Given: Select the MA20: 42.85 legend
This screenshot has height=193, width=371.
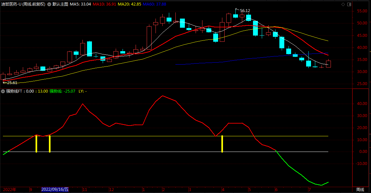Looking at the screenshot, I should point(129,4).
